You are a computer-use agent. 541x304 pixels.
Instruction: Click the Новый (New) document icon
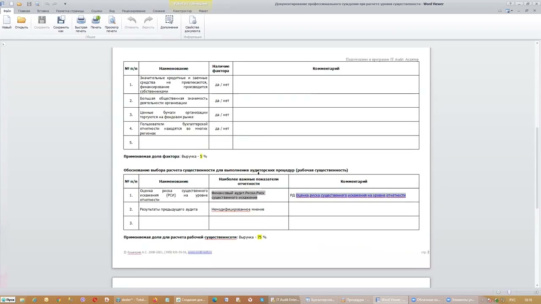[7, 23]
